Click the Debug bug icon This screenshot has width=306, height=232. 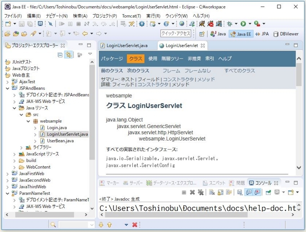230,24
